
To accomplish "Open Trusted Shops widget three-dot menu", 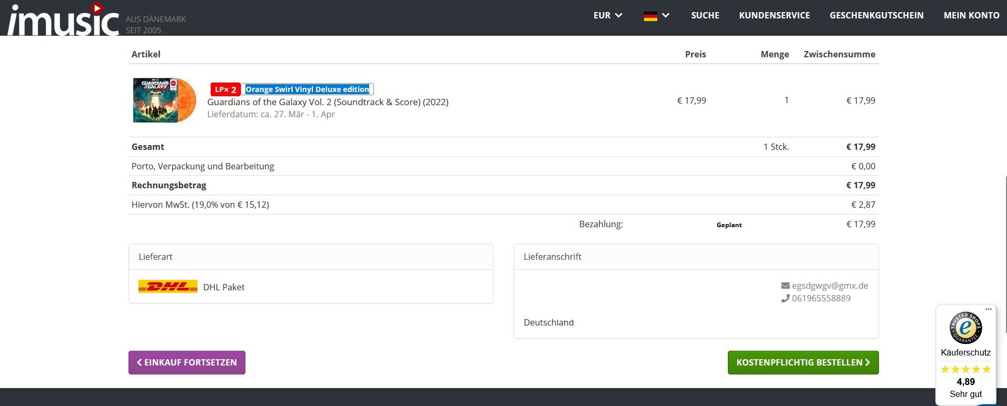I will coord(988,309).
